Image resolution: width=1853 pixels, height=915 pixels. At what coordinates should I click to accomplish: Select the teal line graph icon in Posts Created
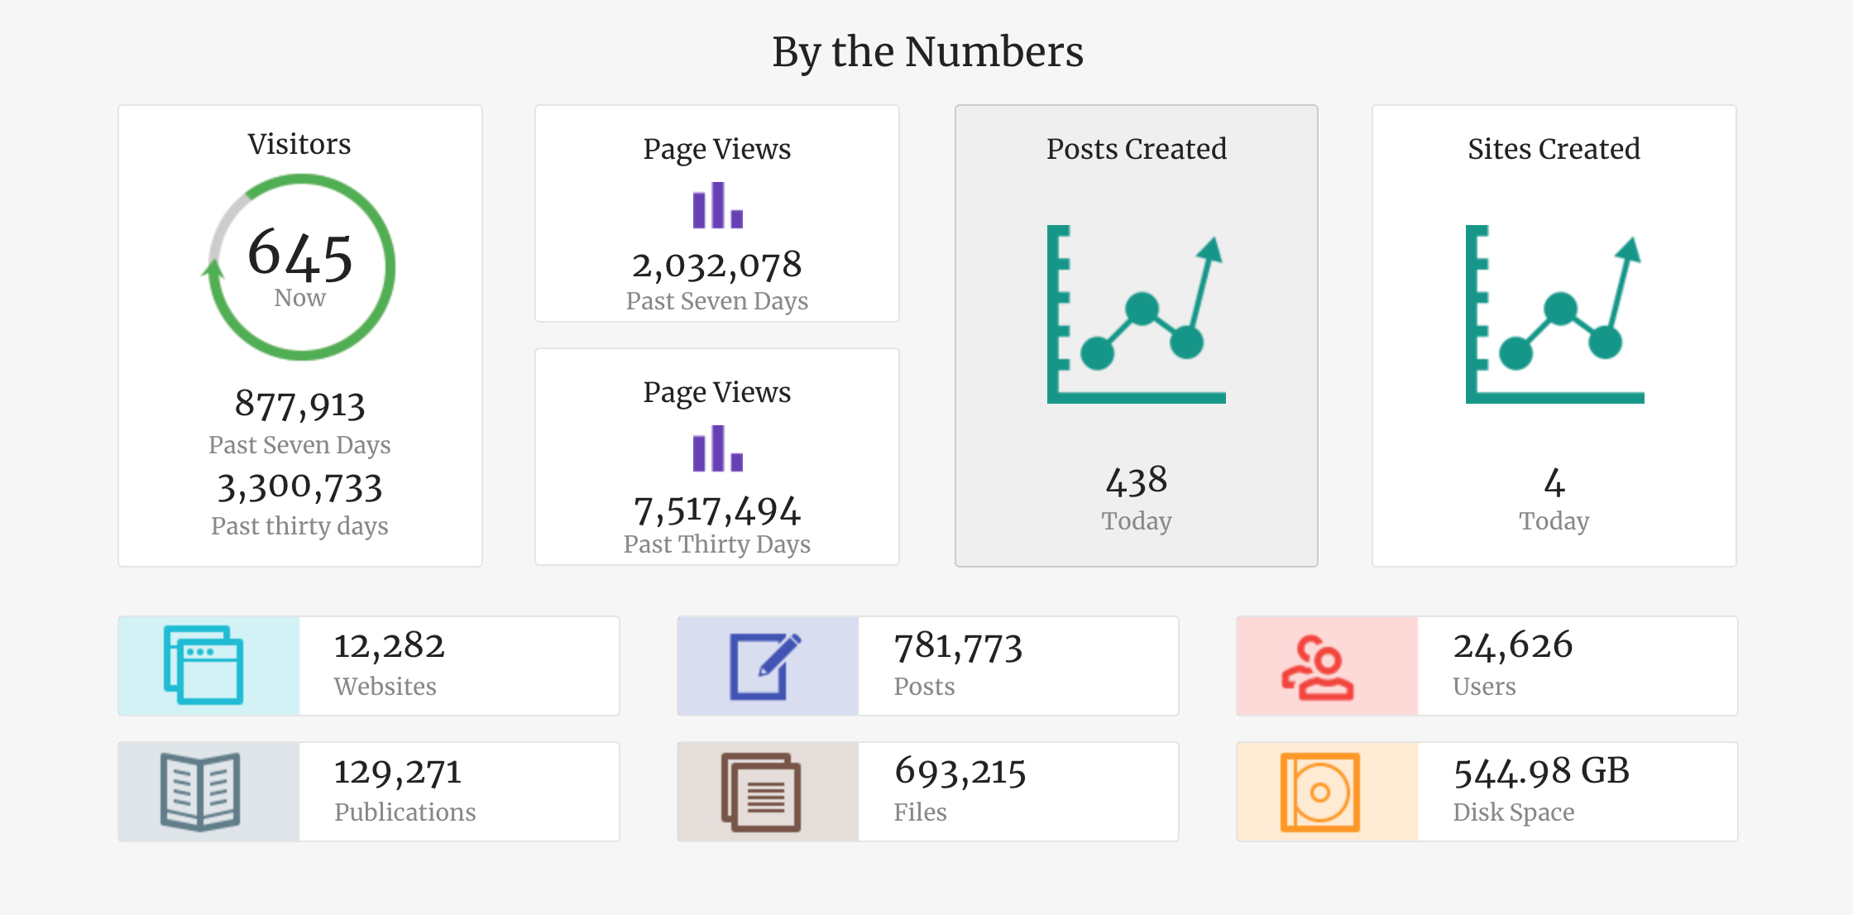[1137, 314]
